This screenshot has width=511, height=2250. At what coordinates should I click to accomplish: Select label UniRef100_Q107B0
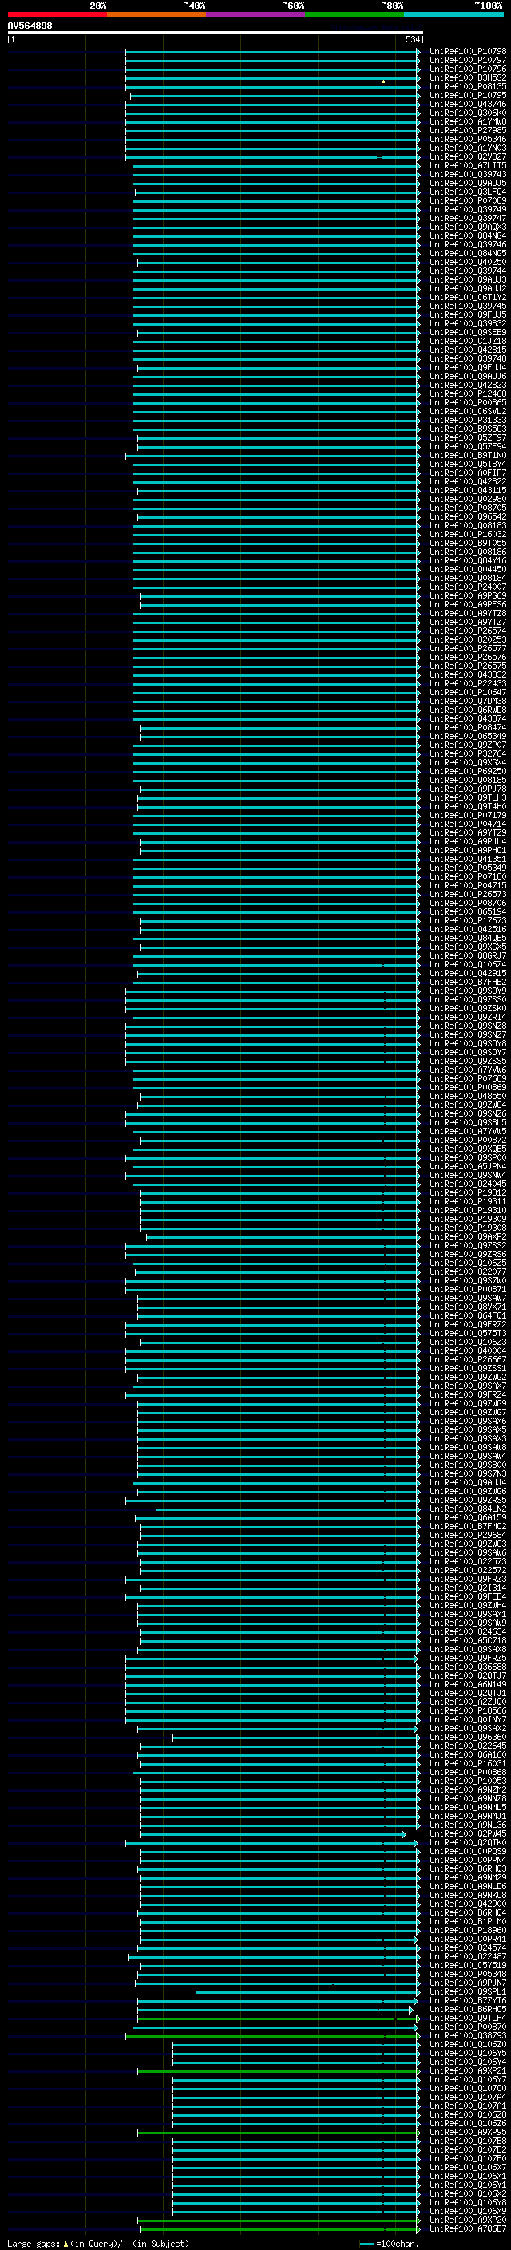(468, 2158)
